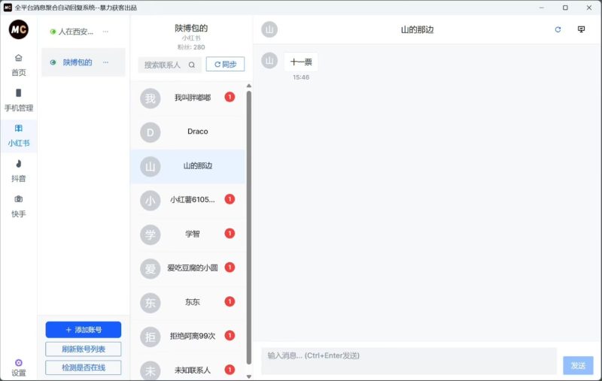Select 小红书 platform in sidebar

[18, 136]
